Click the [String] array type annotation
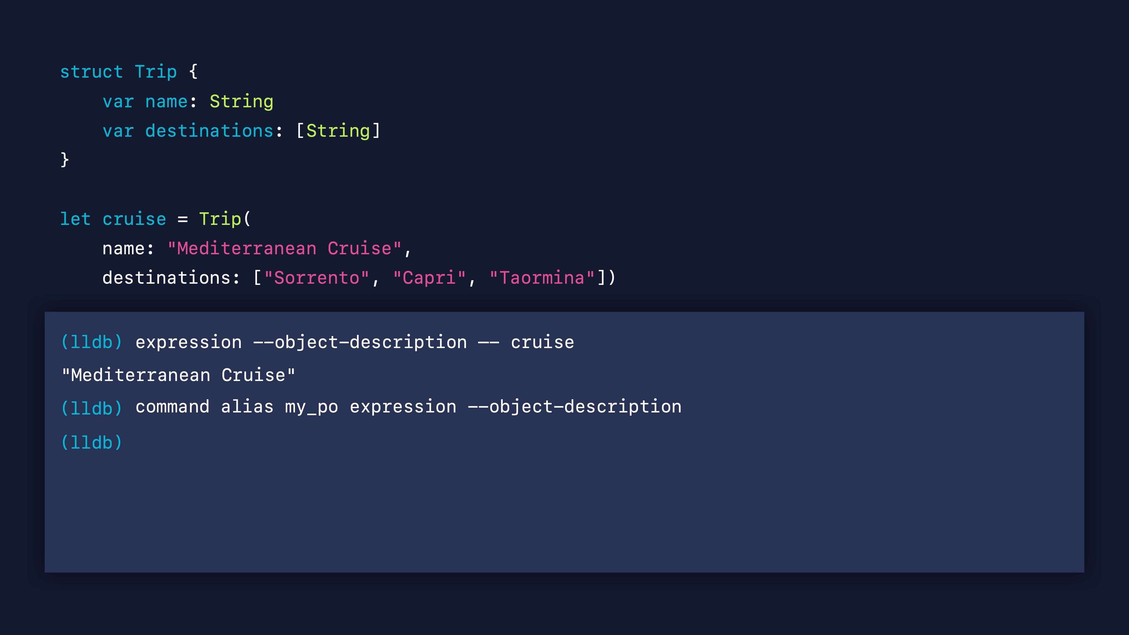Image resolution: width=1129 pixels, height=635 pixels. tap(338, 131)
